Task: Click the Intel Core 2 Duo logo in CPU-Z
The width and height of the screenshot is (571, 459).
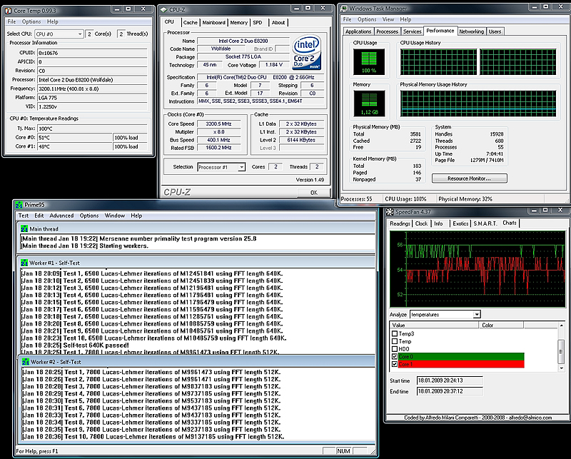Action: (307, 52)
